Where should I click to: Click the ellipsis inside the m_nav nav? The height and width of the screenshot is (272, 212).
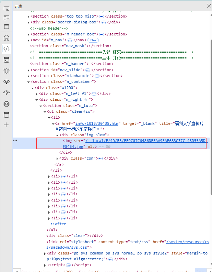pyautogui.click(x=70, y=40)
